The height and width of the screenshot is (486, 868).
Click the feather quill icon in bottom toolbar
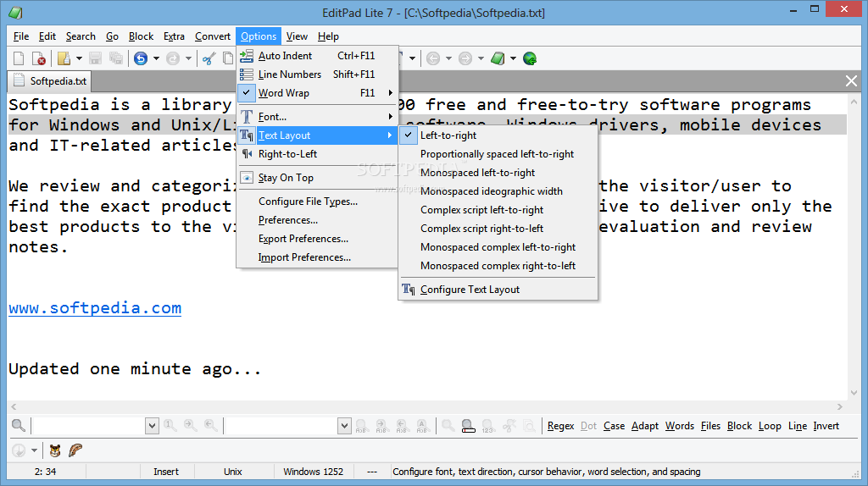click(75, 450)
